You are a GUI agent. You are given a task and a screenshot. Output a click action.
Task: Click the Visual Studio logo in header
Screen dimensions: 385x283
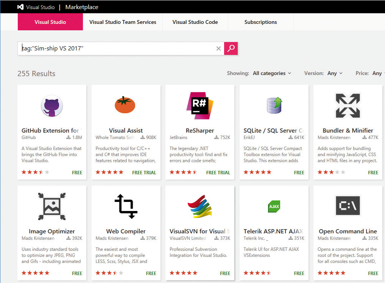tap(20, 7)
